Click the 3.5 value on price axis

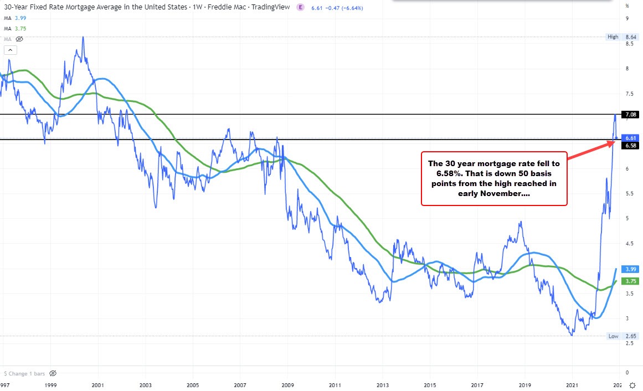point(630,294)
